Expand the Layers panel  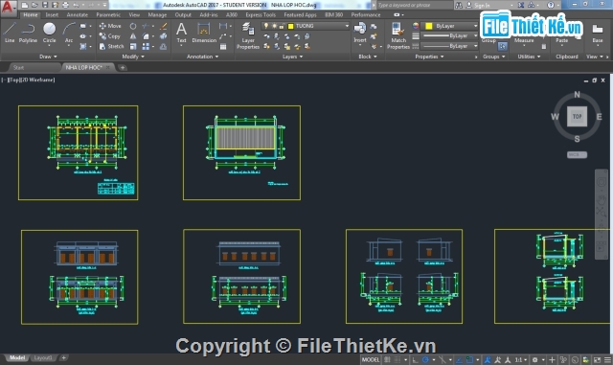(292, 57)
